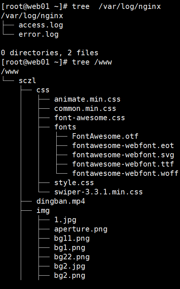Select the sczl directory entry
Viewport: 180px width, 289px height.
pyautogui.click(x=28, y=81)
